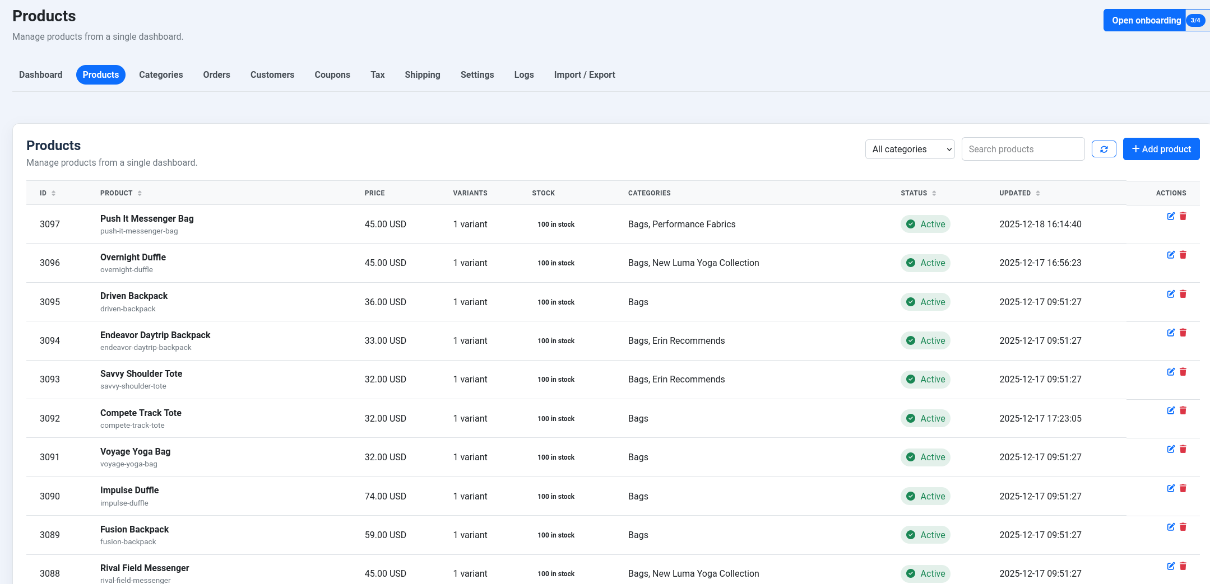Sort by Product name column
Image resolution: width=1210 pixels, height=584 pixels.
tap(121, 193)
